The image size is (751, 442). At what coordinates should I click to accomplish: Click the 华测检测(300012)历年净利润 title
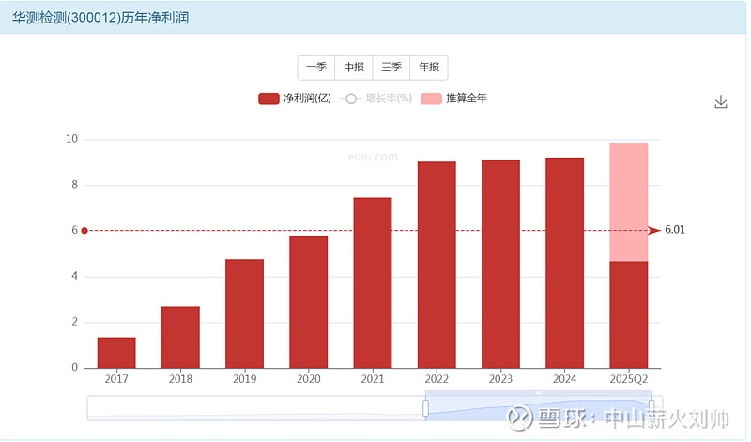click(x=100, y=18)
